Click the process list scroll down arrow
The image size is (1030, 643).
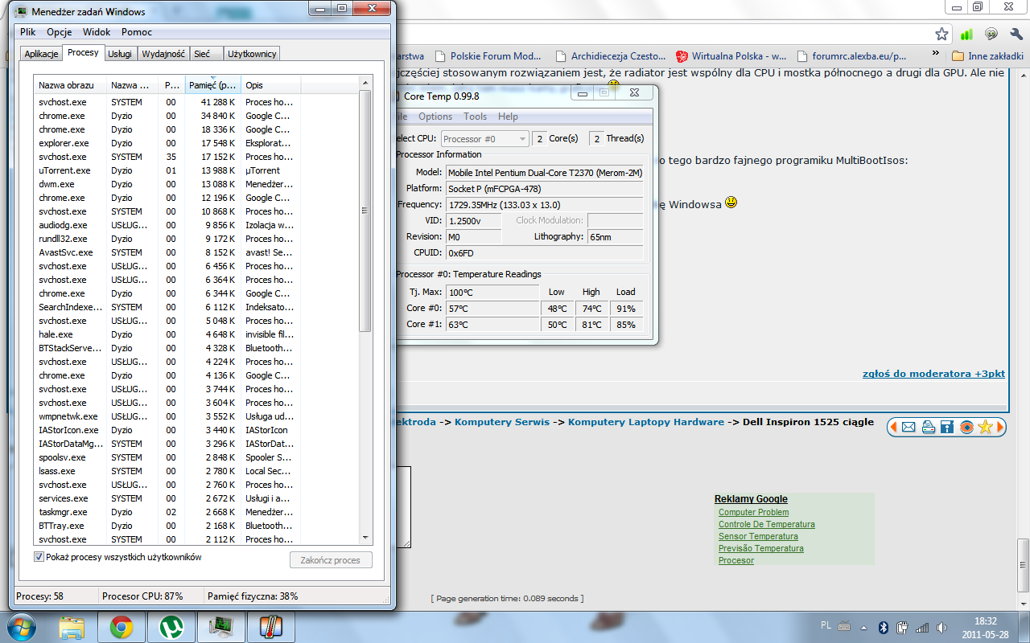click(365, 537)
